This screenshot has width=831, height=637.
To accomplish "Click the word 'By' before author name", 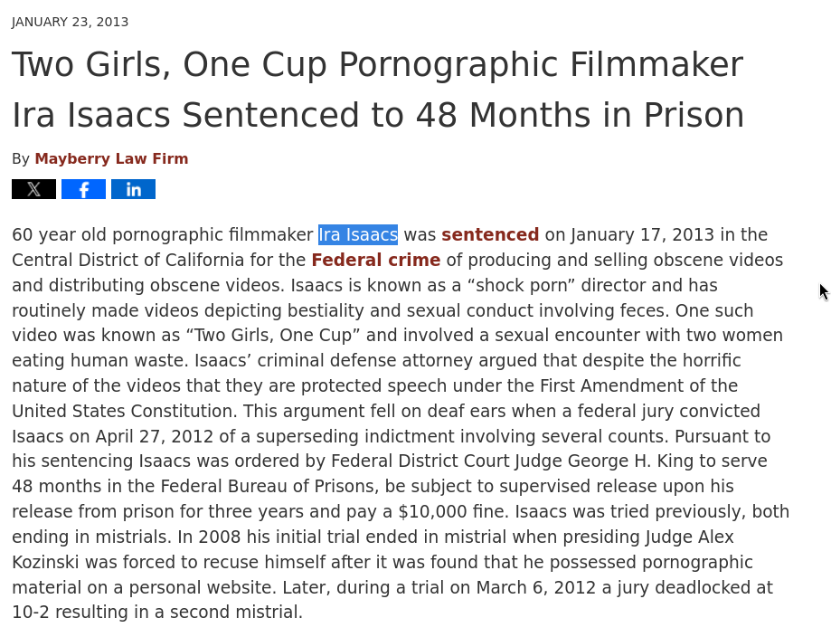I will 21,158.
